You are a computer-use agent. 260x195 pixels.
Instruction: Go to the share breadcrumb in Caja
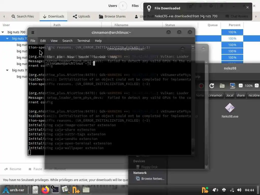coord(240,95)
